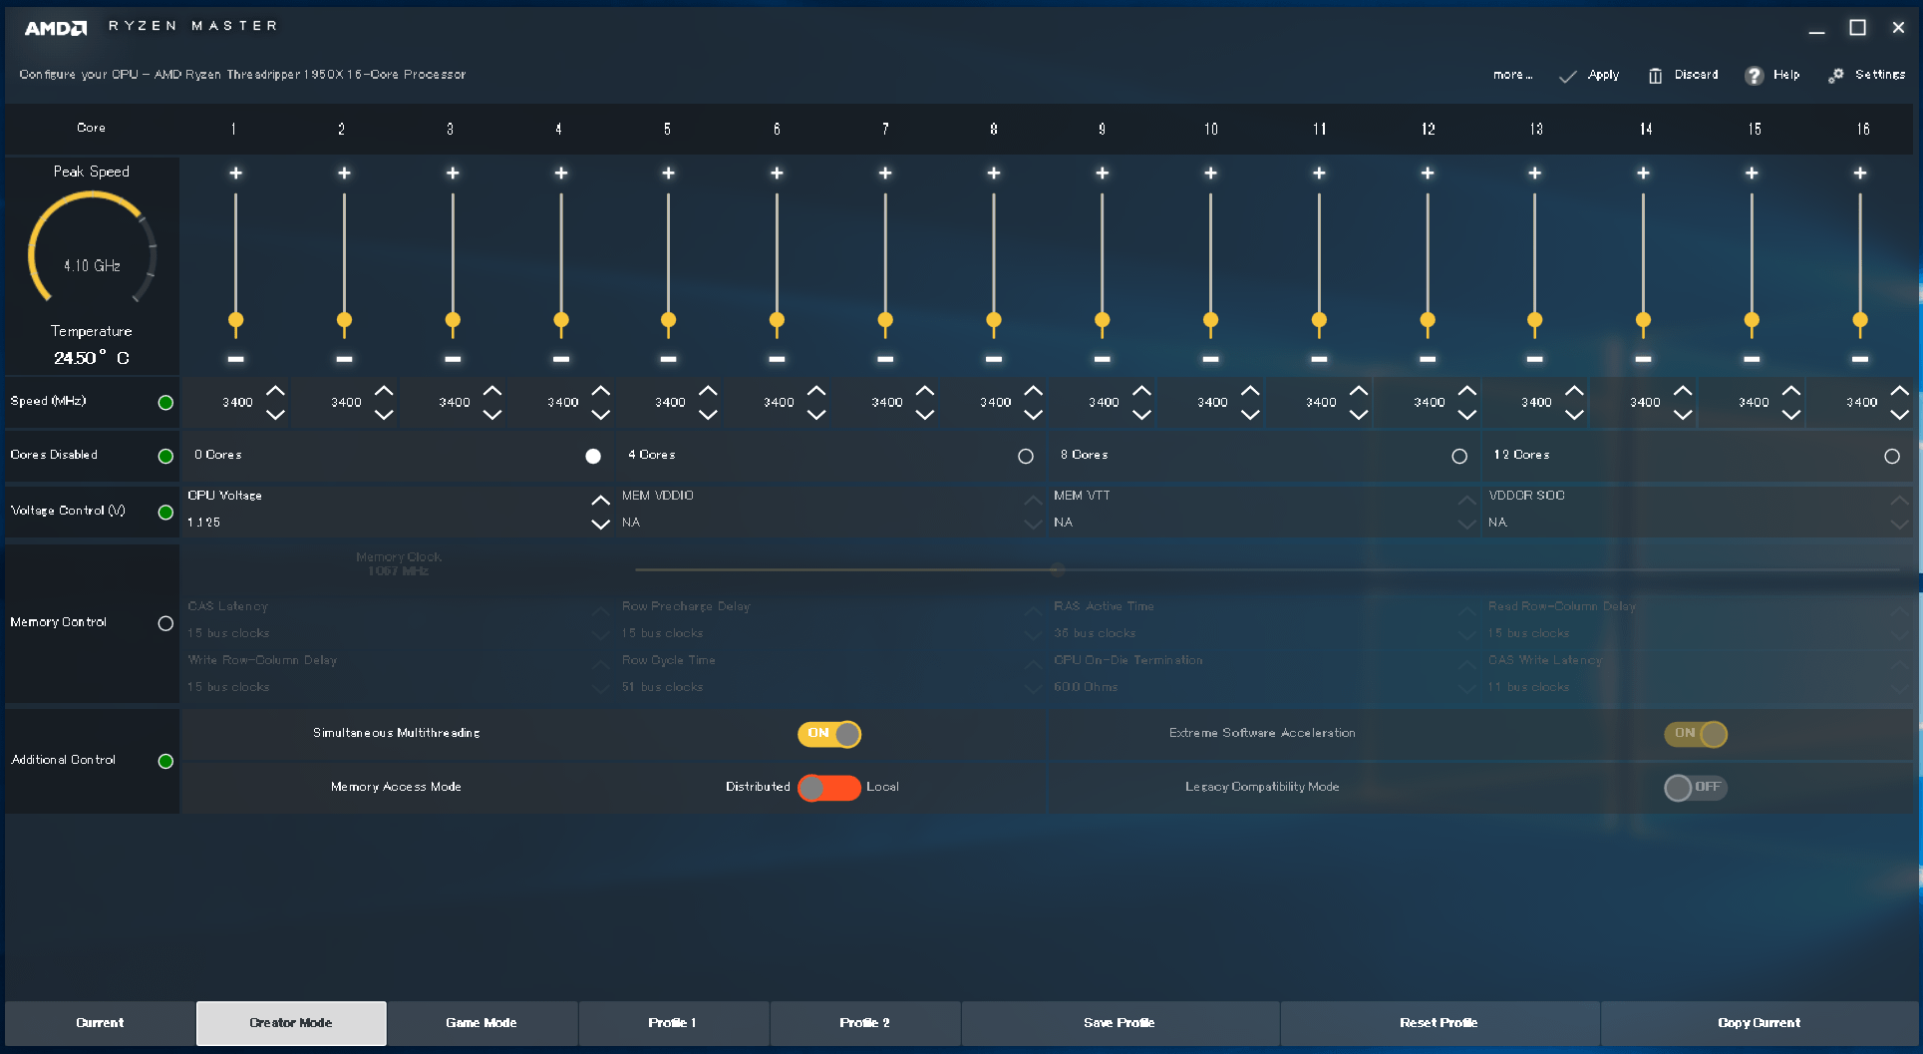Select the Creator Mode tab
The image size is (1923, 1054).
pyautogui.click(x=291, y=1023)
